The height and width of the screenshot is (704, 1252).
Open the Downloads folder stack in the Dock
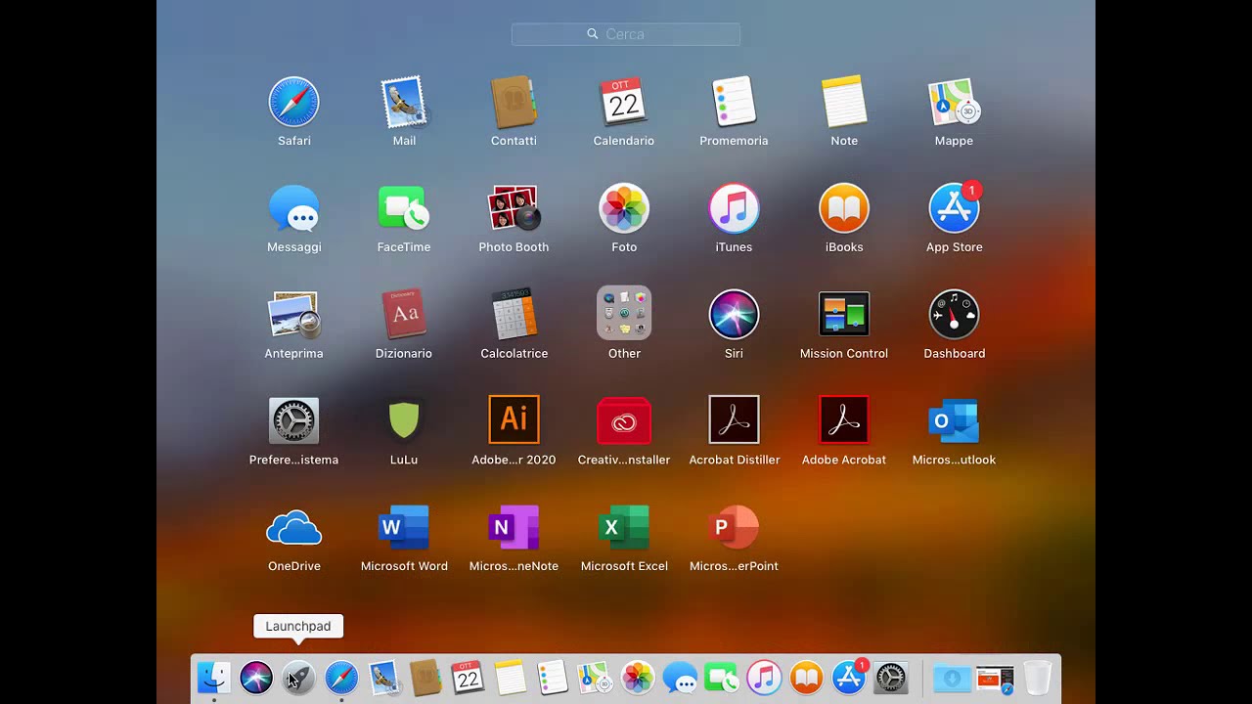(952, 677)
